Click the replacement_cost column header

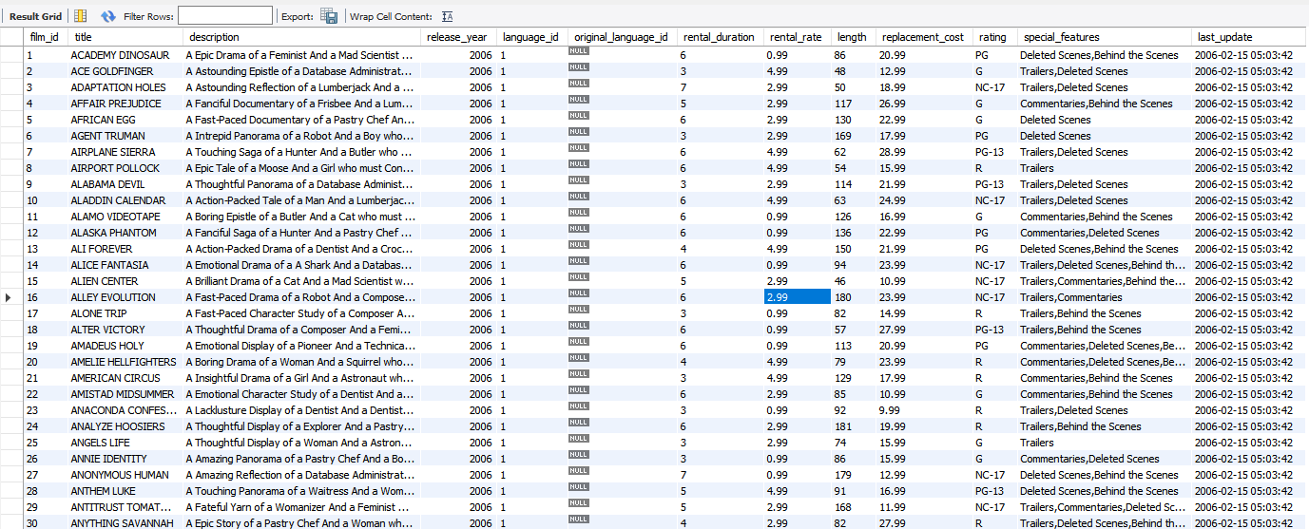(x=922, y=37)
